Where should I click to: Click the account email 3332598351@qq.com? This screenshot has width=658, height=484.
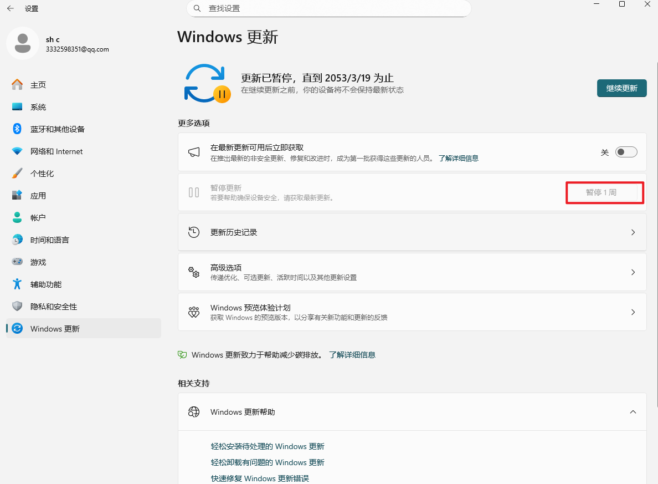tap(77, 49)
